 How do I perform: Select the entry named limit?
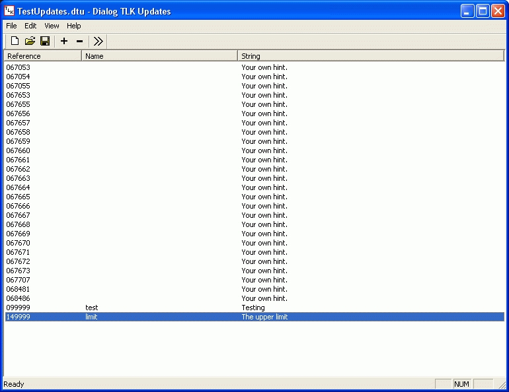tap(91, 317)
